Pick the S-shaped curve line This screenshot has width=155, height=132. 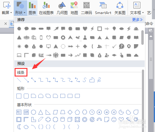point(85,80)
